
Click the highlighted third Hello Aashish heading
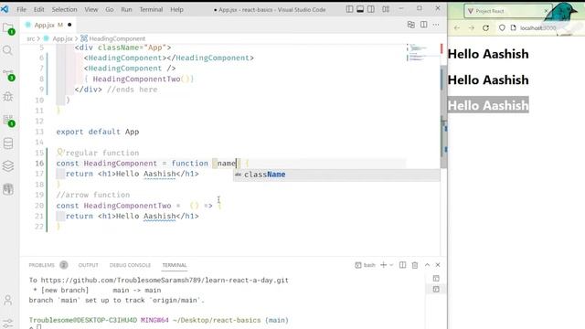(x=488, y=106)
